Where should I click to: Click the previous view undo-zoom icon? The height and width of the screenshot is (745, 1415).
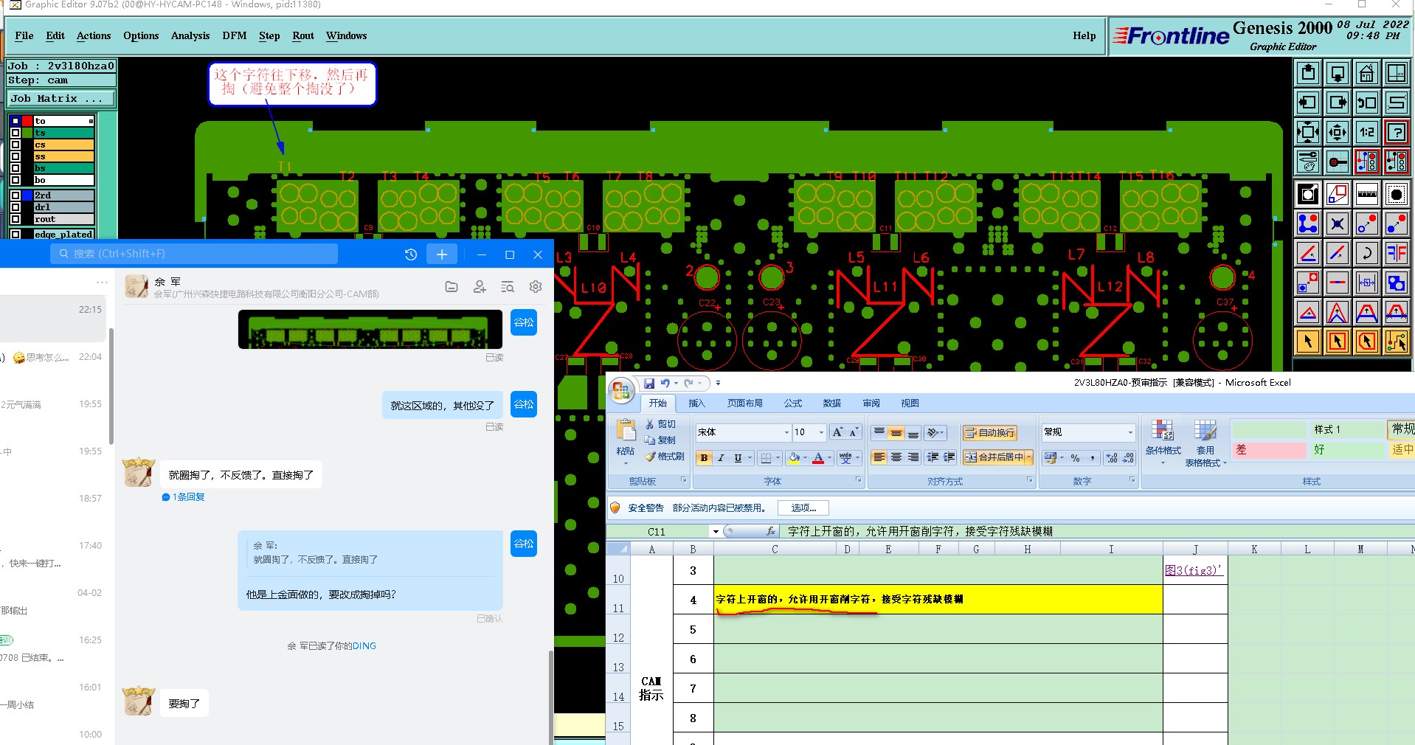pos(1366,103)
